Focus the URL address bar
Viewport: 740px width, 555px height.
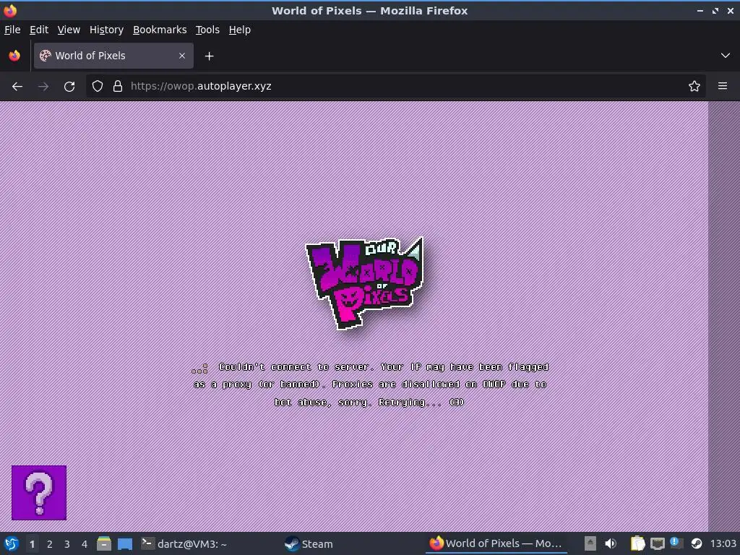click(397, 87)
